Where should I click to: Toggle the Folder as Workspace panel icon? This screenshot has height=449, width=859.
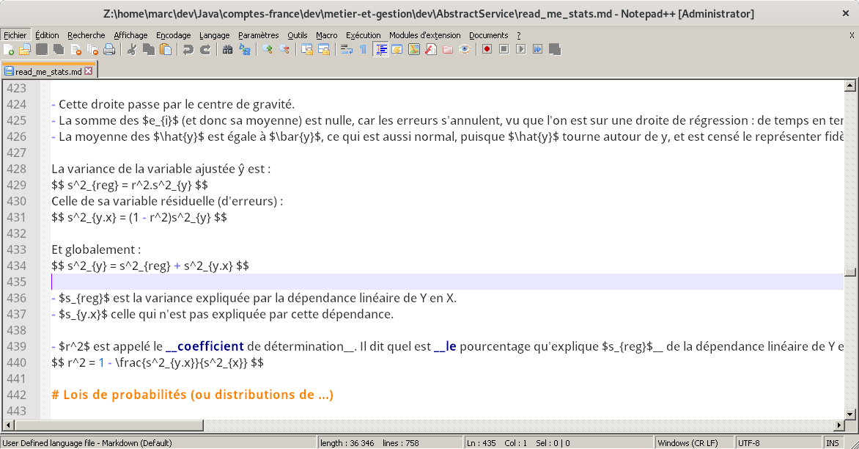coord(448,49)
